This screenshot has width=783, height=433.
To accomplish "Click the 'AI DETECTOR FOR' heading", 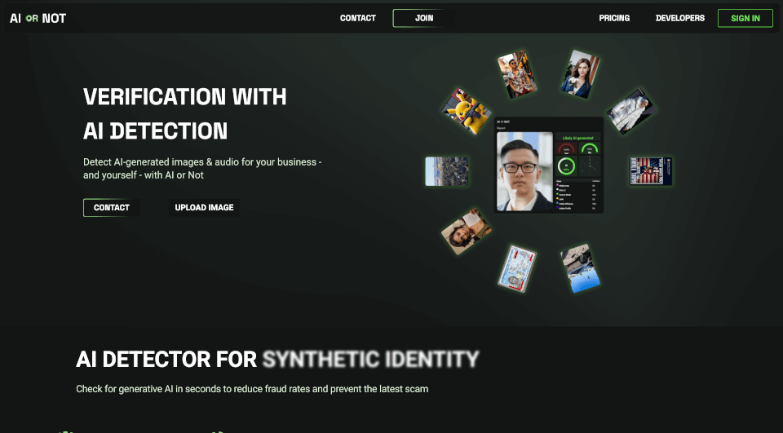I will click(166, 359).
